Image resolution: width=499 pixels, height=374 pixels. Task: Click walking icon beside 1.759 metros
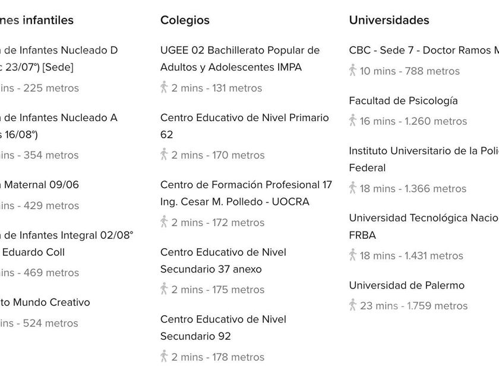pos(353,305)
